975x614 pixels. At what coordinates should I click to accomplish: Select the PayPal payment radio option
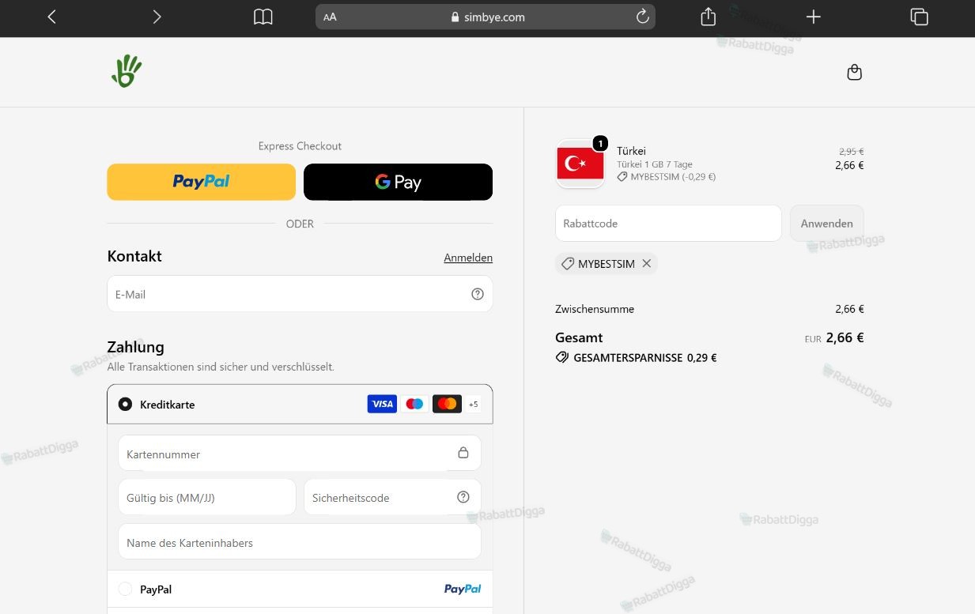tap(125, 589)
